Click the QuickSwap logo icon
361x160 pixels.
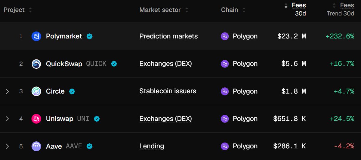point(36,64)
